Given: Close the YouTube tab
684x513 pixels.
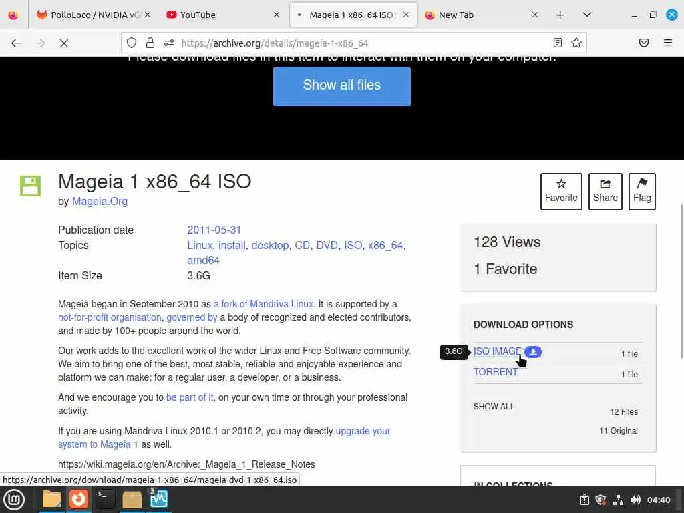Looking at the screenshot, I should 276,15.
